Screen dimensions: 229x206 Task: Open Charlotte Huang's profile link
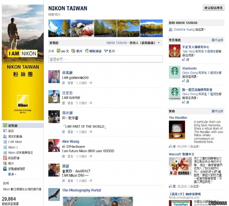tap(184, 29)
